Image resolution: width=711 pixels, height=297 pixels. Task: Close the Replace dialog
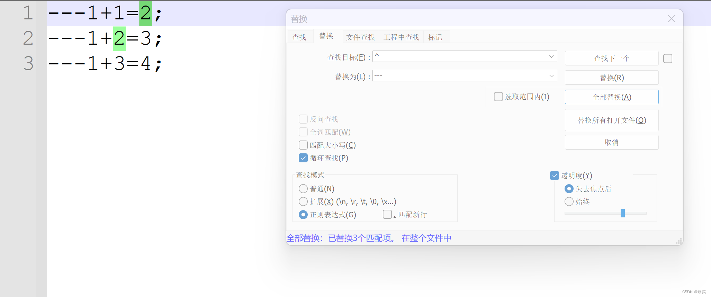tap(671, 19)
